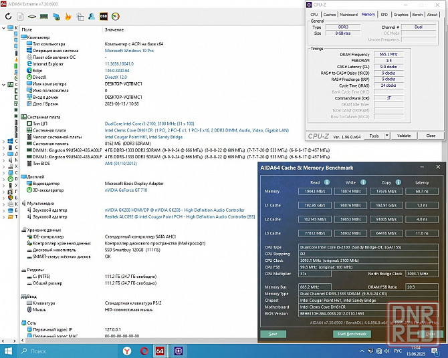Screen dimensions: 448x358
Task: Click Start Benchmark in the benchmark window
Action: tap(352, 334)
